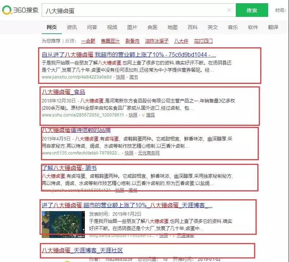Click recommended term 油炸冰溜子

[x=157, y=41]
